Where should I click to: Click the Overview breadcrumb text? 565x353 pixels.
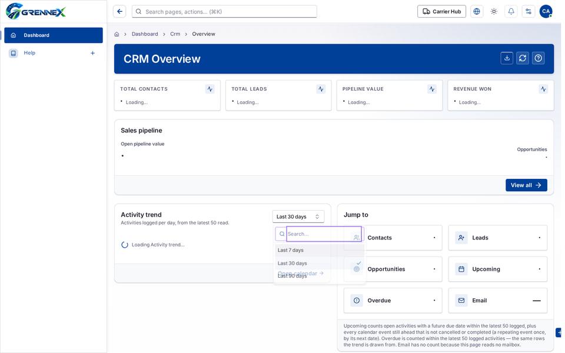coord(204,34)
